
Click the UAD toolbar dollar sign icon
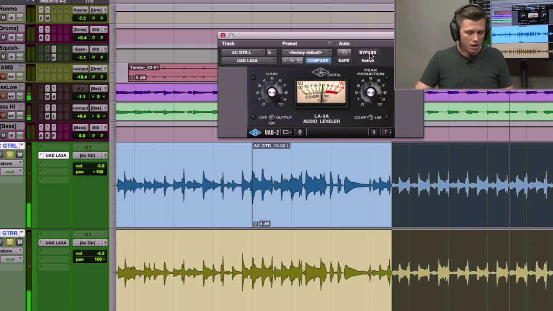[374, 132]
